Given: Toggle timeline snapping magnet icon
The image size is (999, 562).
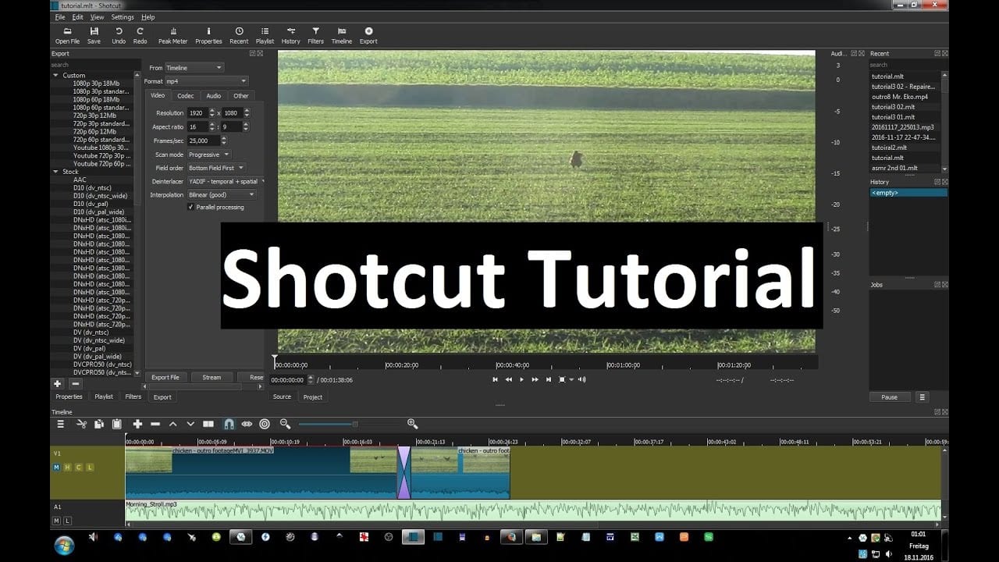Looking at the screenshot, I should (x=229, y=424).
